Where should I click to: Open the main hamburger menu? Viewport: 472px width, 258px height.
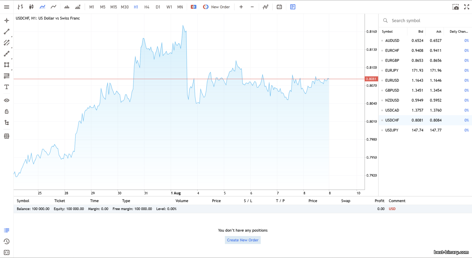coord(7,7)
